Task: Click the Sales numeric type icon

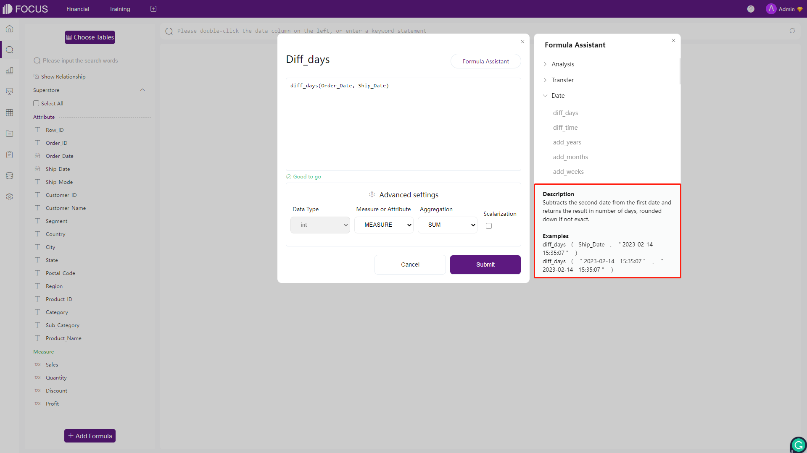Action: (37, 364)
